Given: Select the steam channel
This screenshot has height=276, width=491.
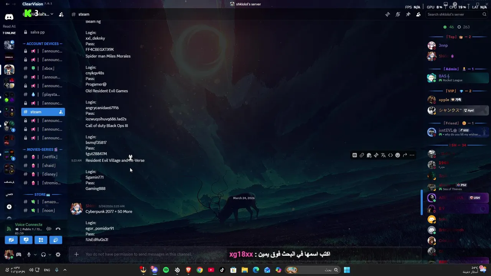Looking at the screenshot, I should [43, 112].
